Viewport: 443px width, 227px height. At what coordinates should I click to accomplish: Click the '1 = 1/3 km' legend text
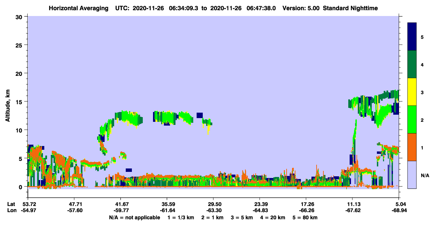(181, 217)
